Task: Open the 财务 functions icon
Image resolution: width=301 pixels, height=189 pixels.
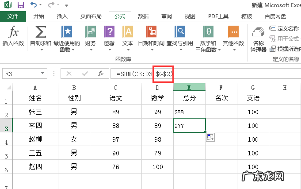Action: pos(91,32)
